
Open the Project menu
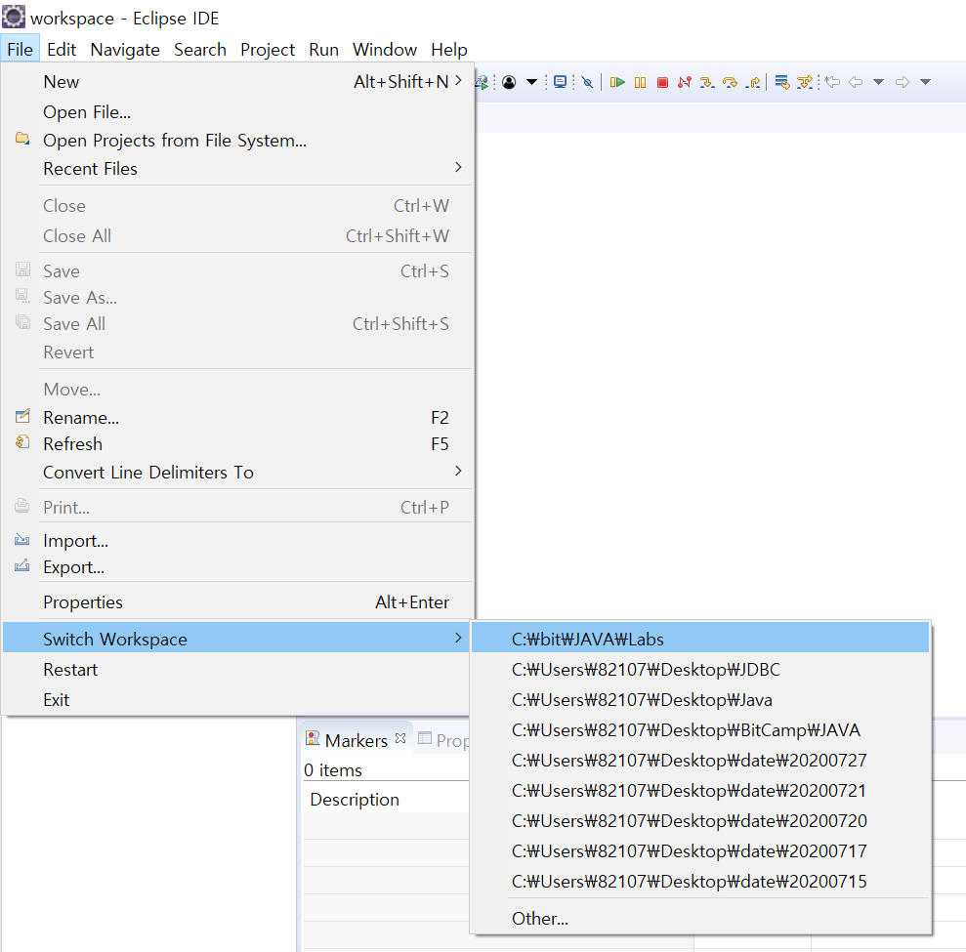coord(268,49)
